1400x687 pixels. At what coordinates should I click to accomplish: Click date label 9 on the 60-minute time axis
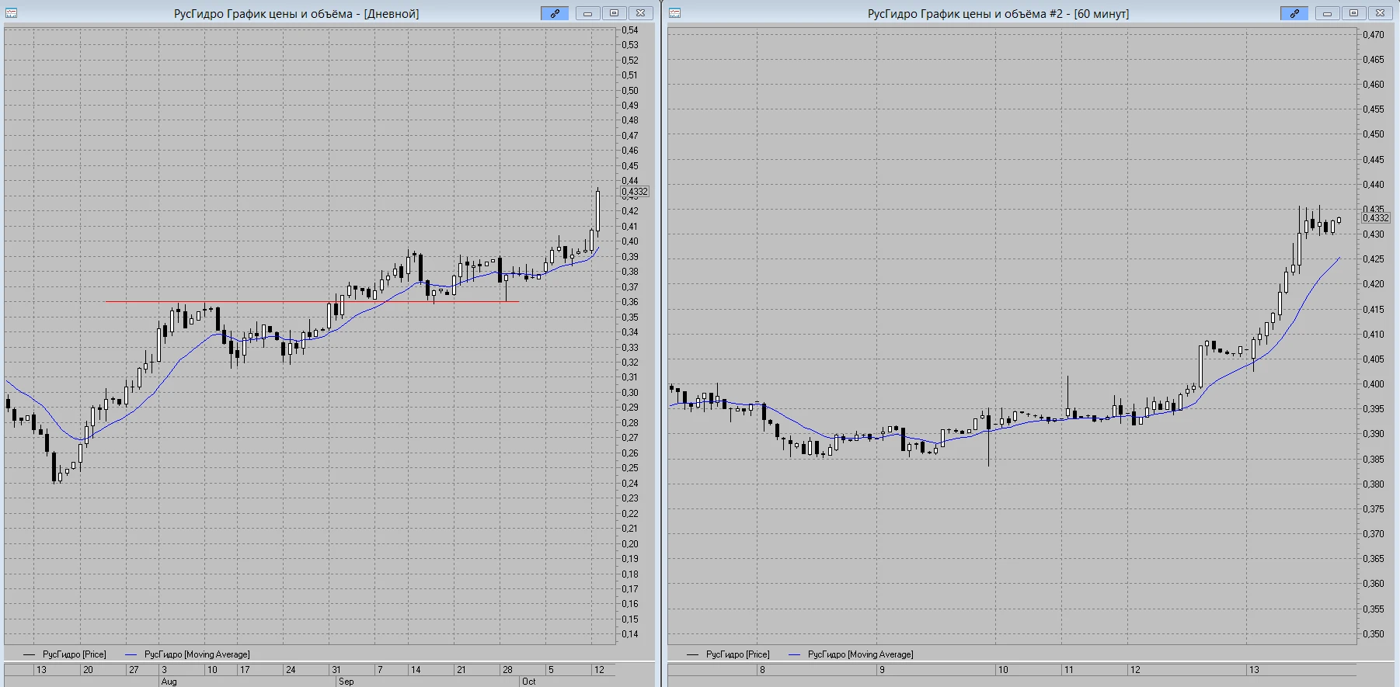pyautogui.click(x=882, y=670)
